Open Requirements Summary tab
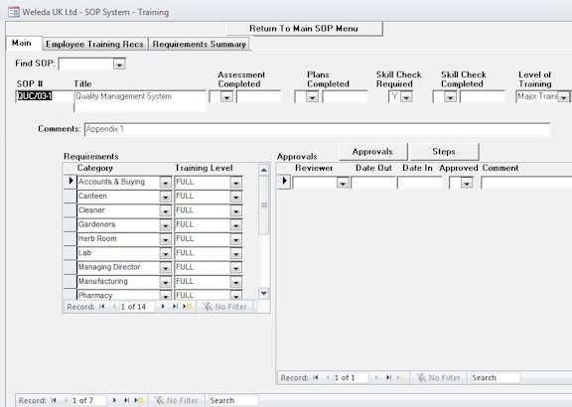The height and width of the screenshot is (407, 572). point(200,44)
